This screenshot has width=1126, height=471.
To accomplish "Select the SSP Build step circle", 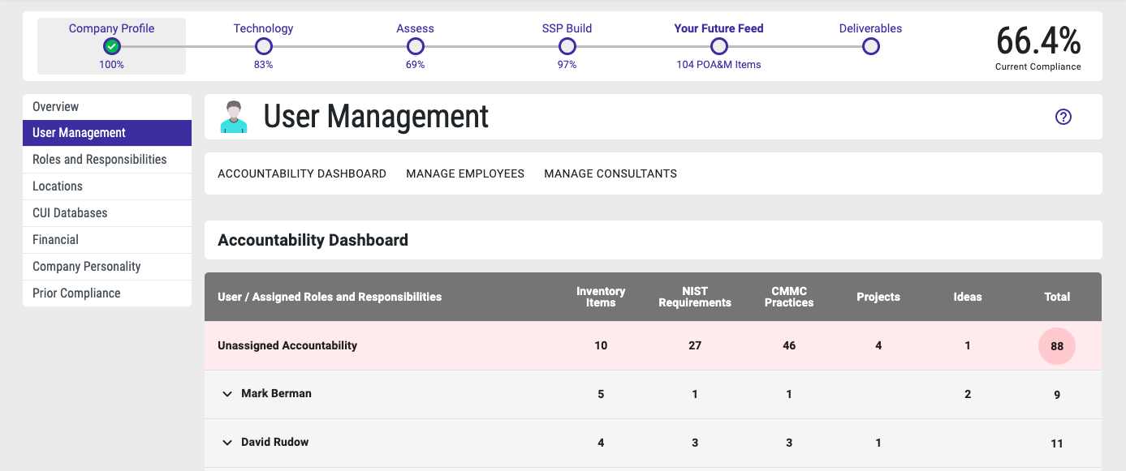I will click(x=567, y=46).
